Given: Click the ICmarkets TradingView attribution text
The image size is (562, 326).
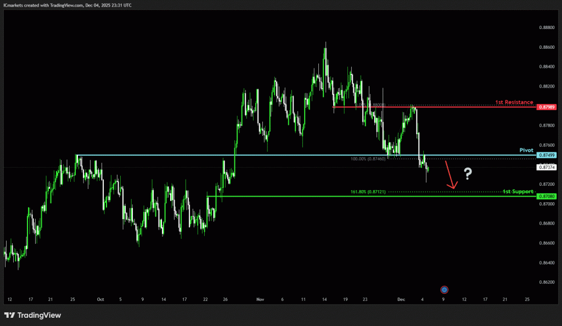Looking at the screenshot, I should click(66, 4).
